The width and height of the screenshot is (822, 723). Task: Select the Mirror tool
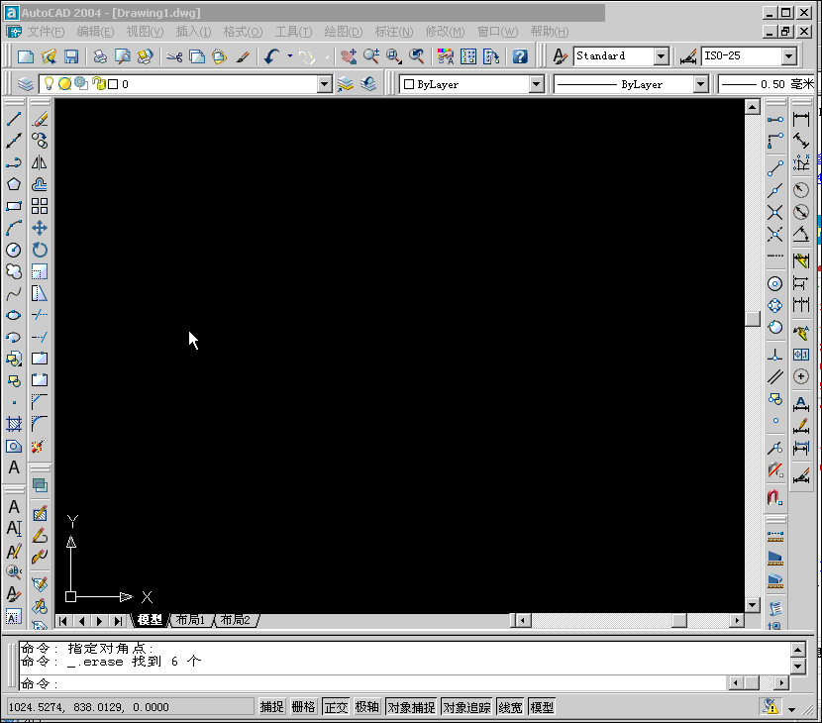40,162
